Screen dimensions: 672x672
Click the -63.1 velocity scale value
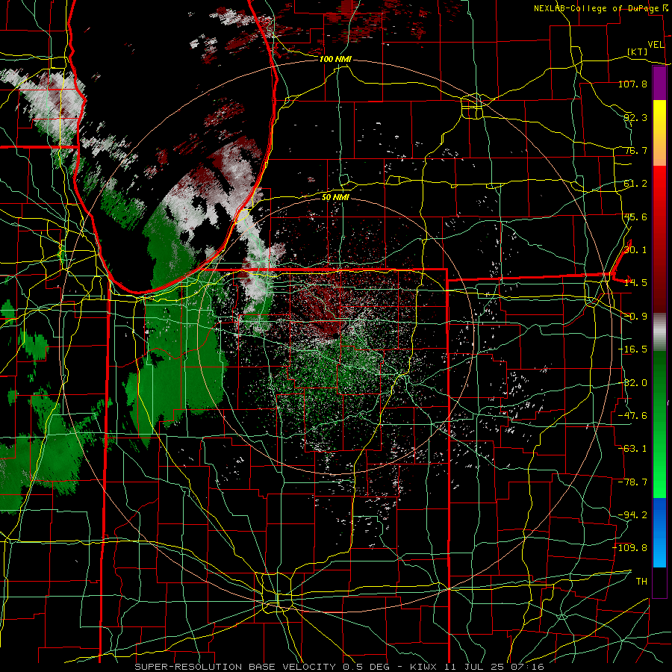coord(632,449)
